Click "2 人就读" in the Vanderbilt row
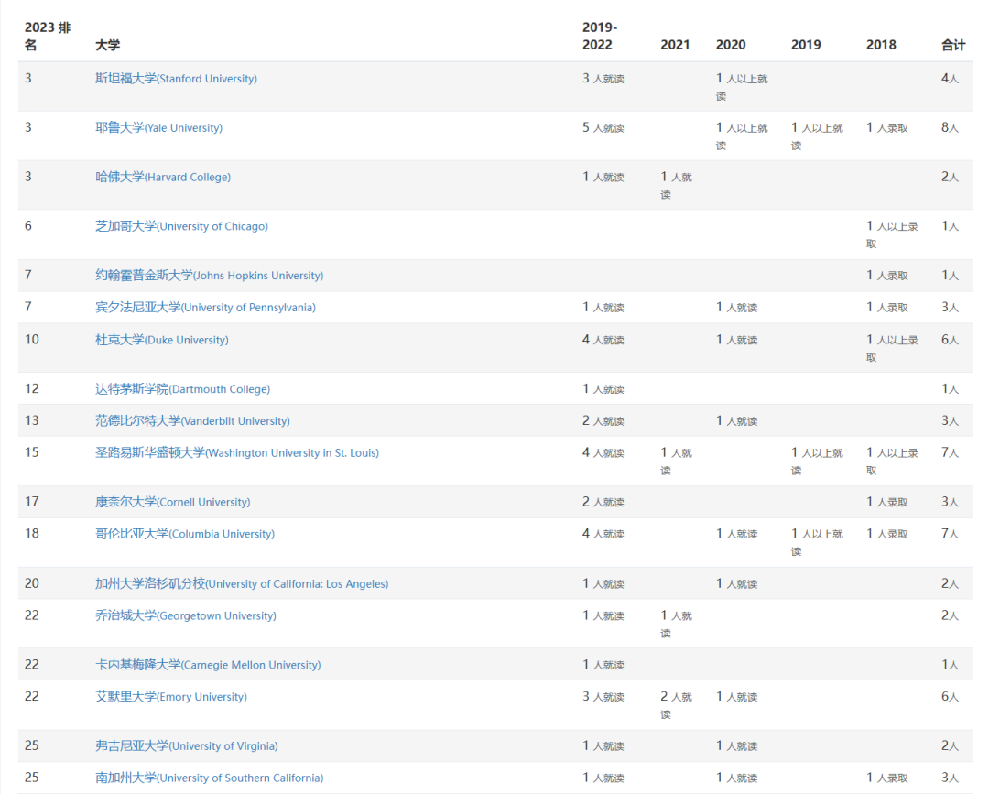This screenshot has width=989, height=794. point(603,420)
